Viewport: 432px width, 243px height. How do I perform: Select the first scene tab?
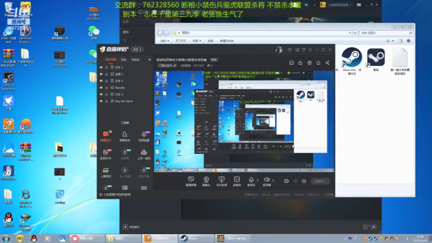111,60
